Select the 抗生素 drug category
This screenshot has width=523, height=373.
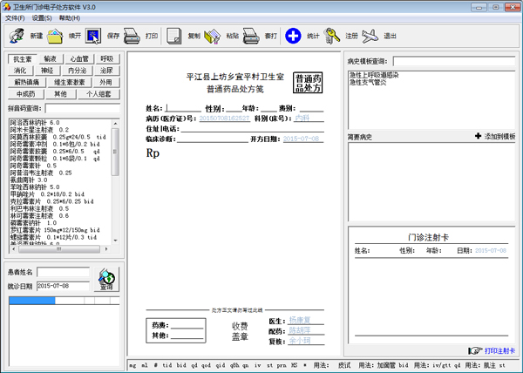(x=23, y=59)
